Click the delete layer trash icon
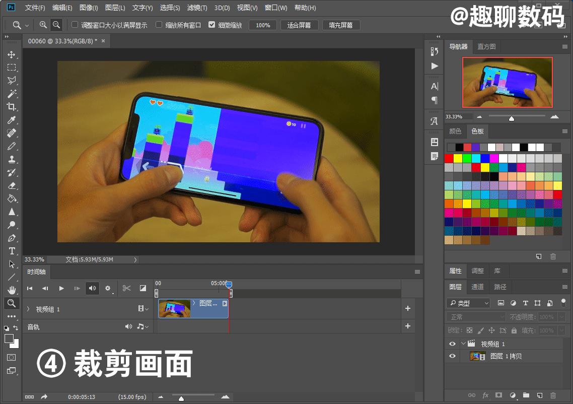This screenshot has height=404, width=573. [x=552, y=395]
